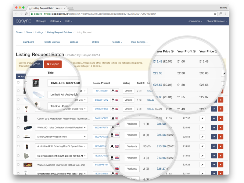
Task: Edit Walkers Assorted Shortbread price
Action: (202, 165)
